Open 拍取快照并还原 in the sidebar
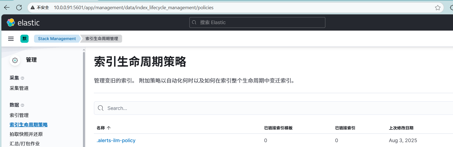 tap(26, 134)
